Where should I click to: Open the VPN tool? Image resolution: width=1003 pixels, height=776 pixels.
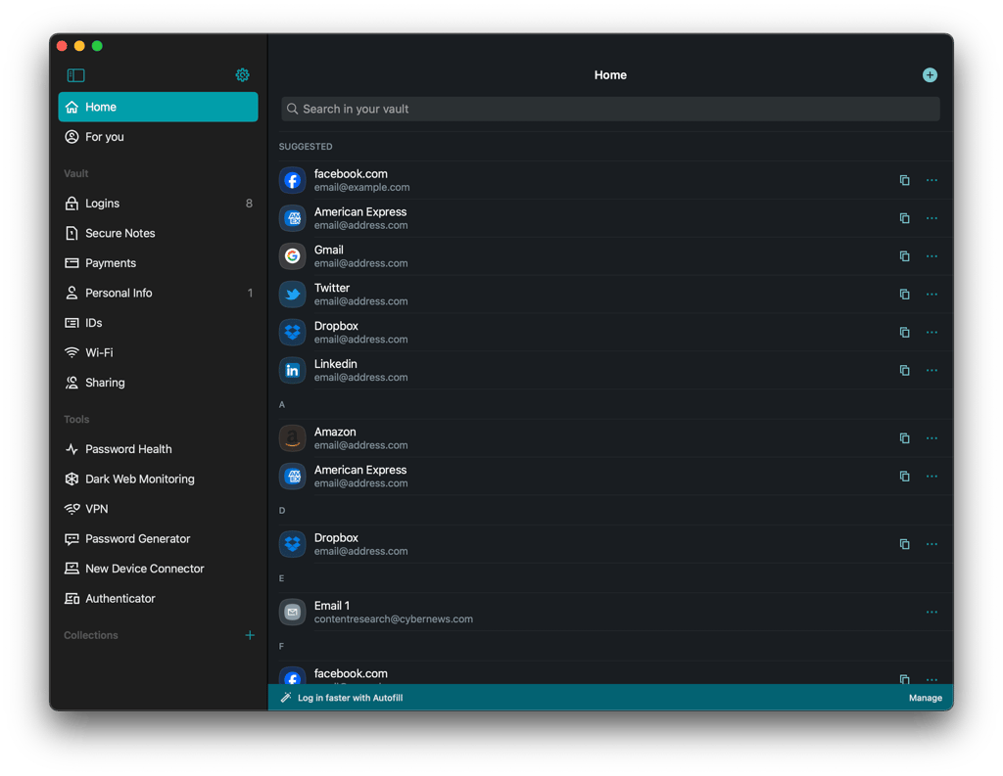pos(158,509)
